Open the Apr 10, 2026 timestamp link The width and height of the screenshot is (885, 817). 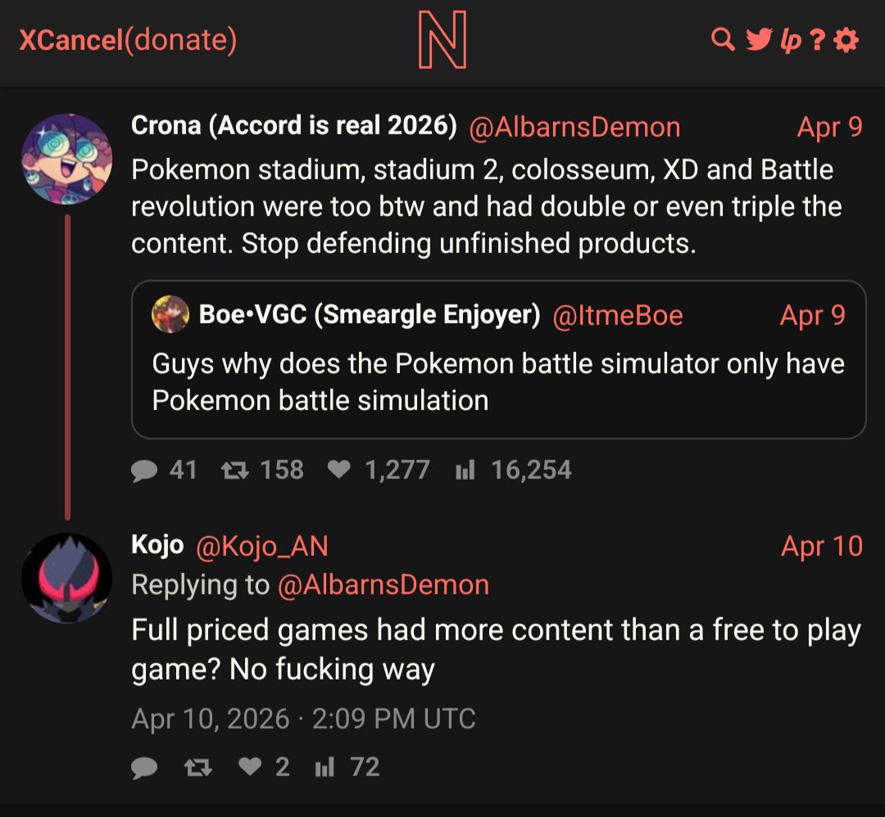click(304, 719)
